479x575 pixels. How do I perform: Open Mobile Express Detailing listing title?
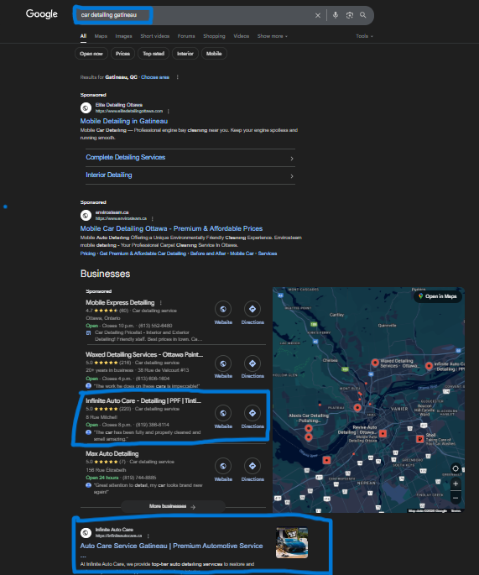[x=120, y=302]
